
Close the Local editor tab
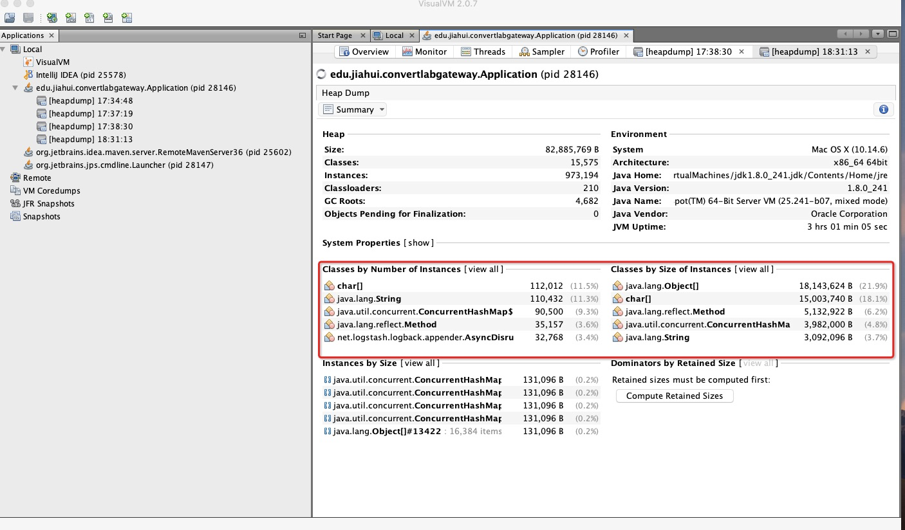(x=413, y=35)
